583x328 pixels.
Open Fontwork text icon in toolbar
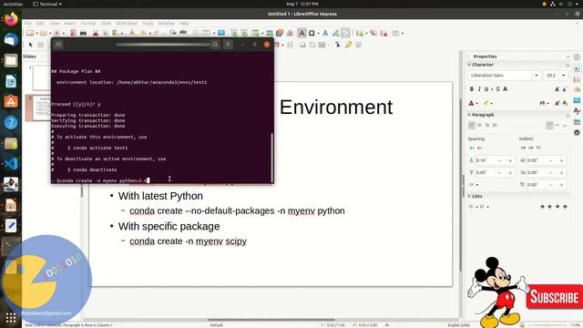pyautogui.click(x=325, y=33)
